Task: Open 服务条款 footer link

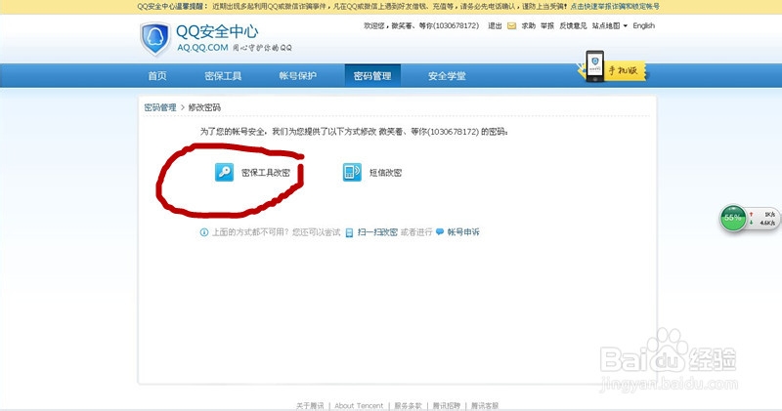Action: 408,406
